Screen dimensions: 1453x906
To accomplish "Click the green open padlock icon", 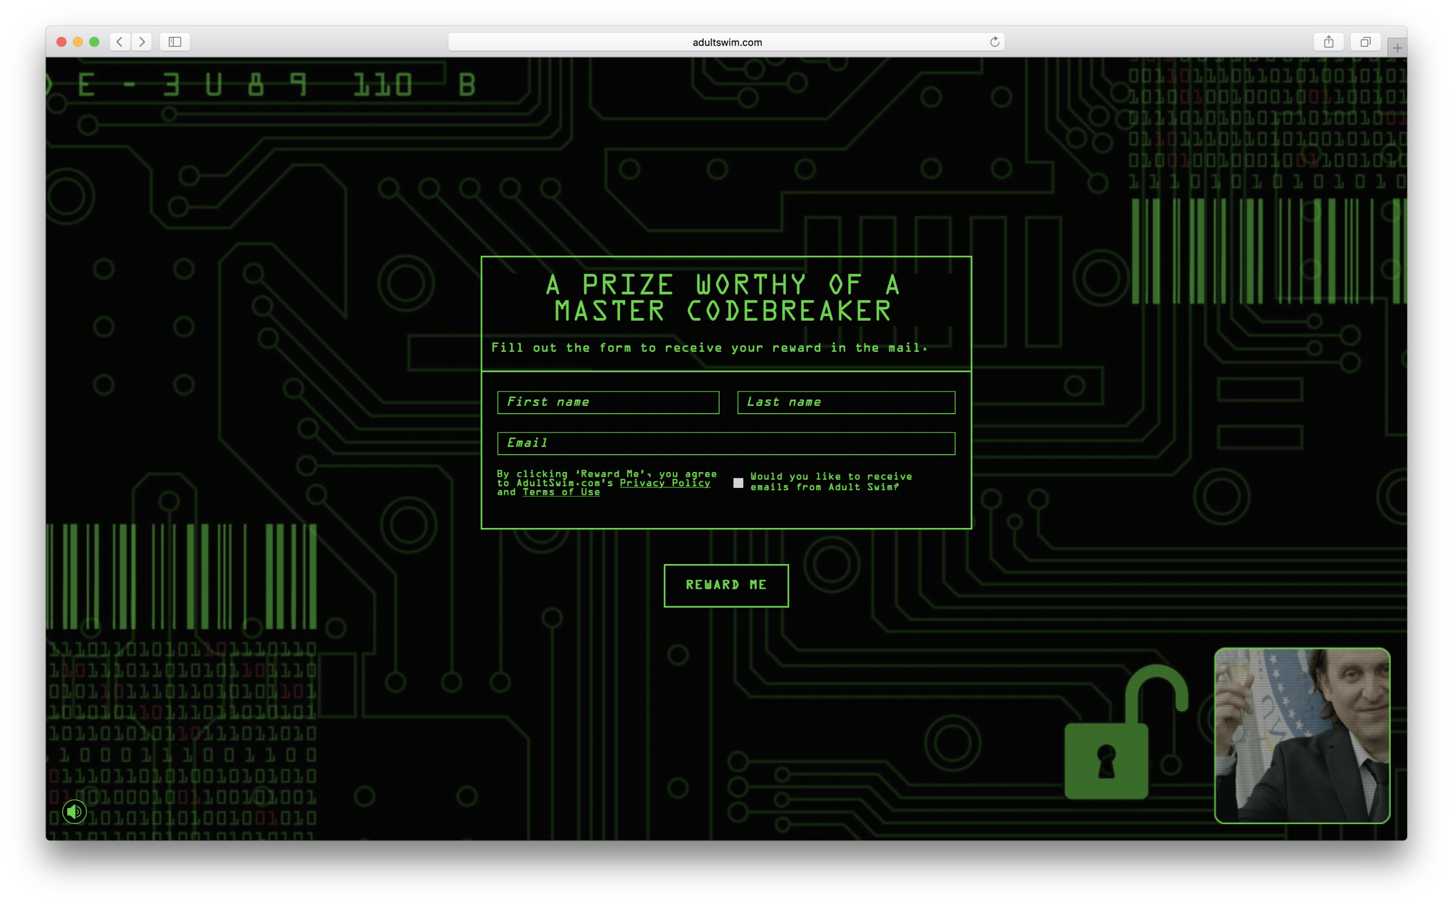I will pyautogui.click(x=1125, y=732).
